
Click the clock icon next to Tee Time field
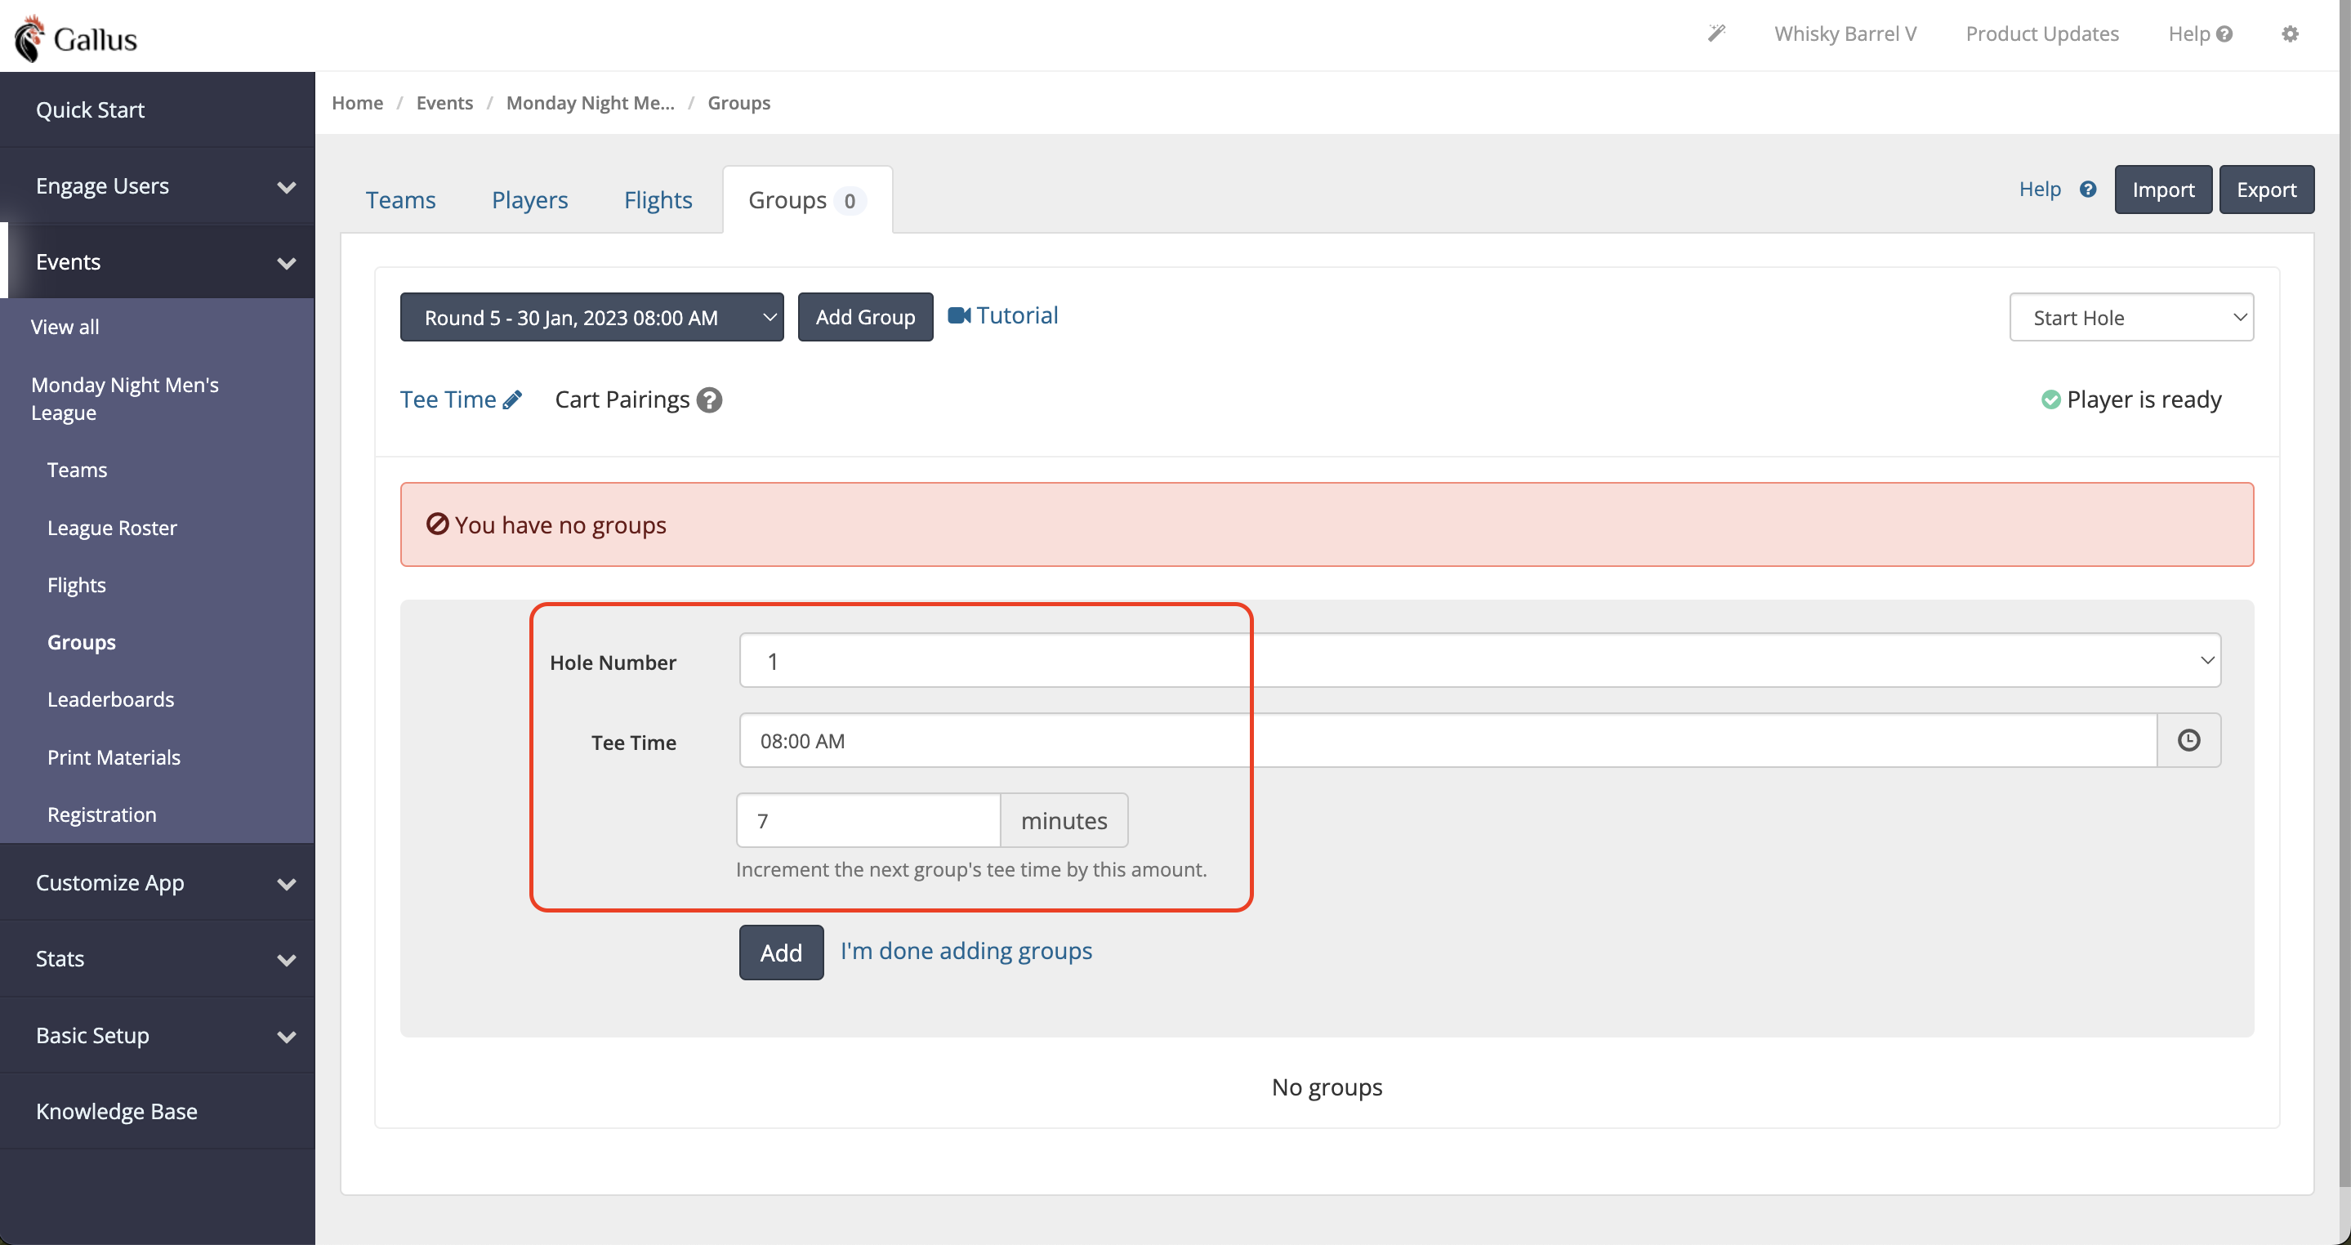click(x=2188, y=740)
